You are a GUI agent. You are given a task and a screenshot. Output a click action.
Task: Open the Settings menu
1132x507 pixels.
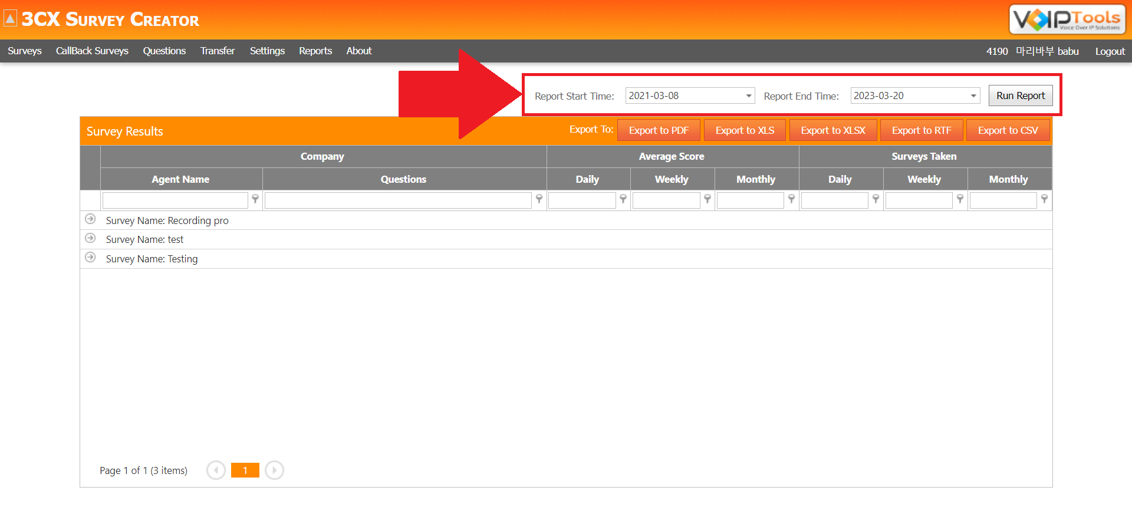pyautogui.click(x=267, y=51)
